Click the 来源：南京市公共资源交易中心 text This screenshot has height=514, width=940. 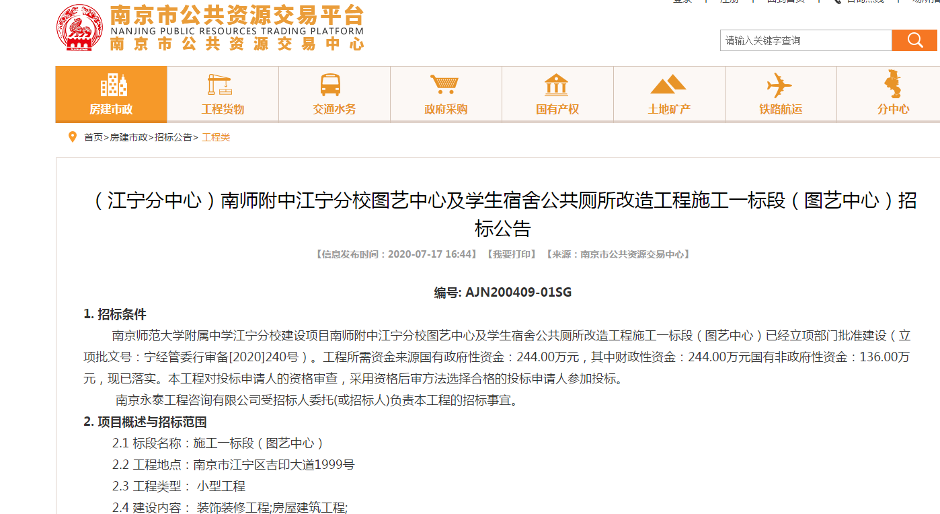click(618, 254)
